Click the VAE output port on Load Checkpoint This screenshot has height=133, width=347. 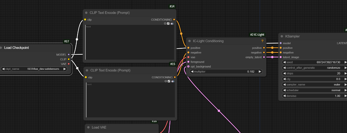point(69,64)
